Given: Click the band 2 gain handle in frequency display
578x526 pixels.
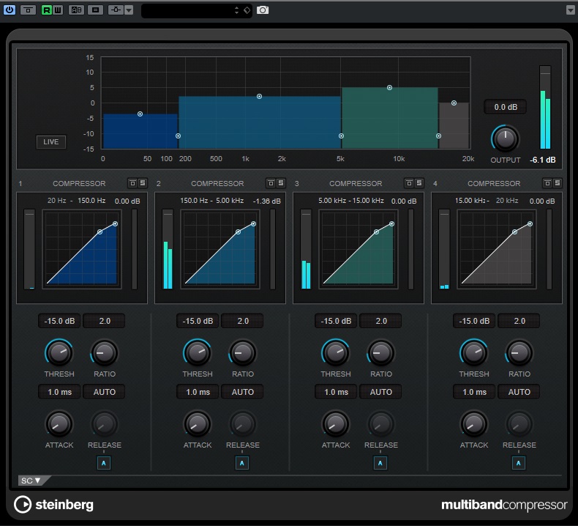Looking at the screenshot, I should point(260,97).
